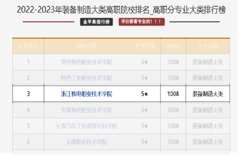Click the 水平等级 column header

(x=145, y=46)
